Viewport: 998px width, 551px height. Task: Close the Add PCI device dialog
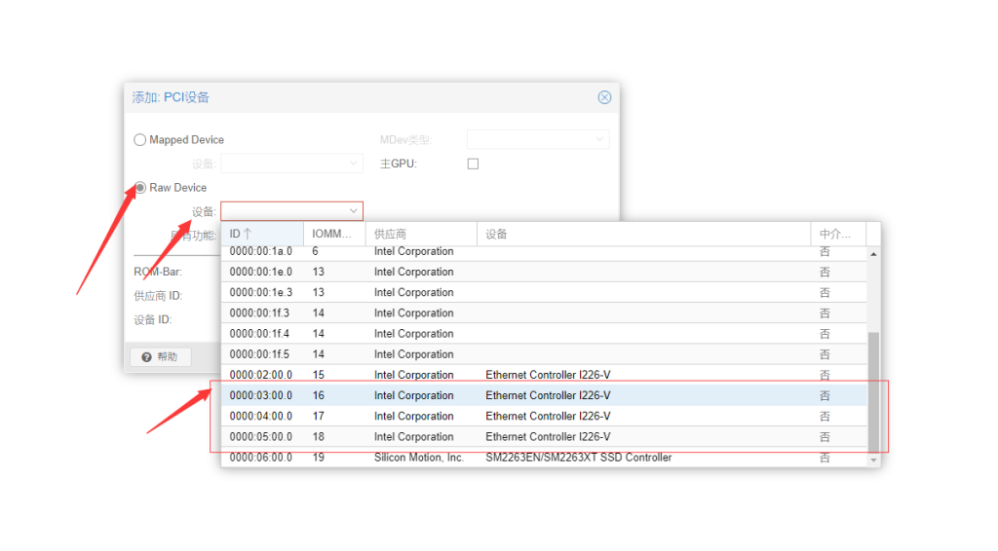[x=604, y=97]
